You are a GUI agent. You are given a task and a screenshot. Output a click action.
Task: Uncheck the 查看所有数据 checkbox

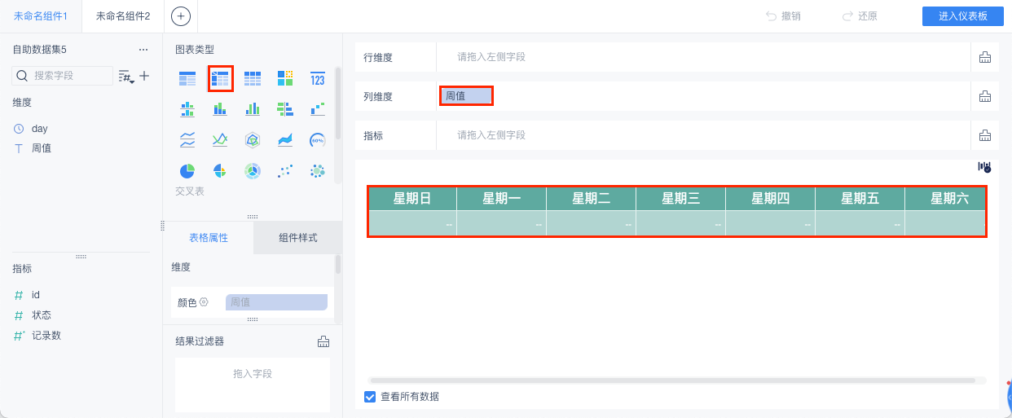tap(370, 397)
